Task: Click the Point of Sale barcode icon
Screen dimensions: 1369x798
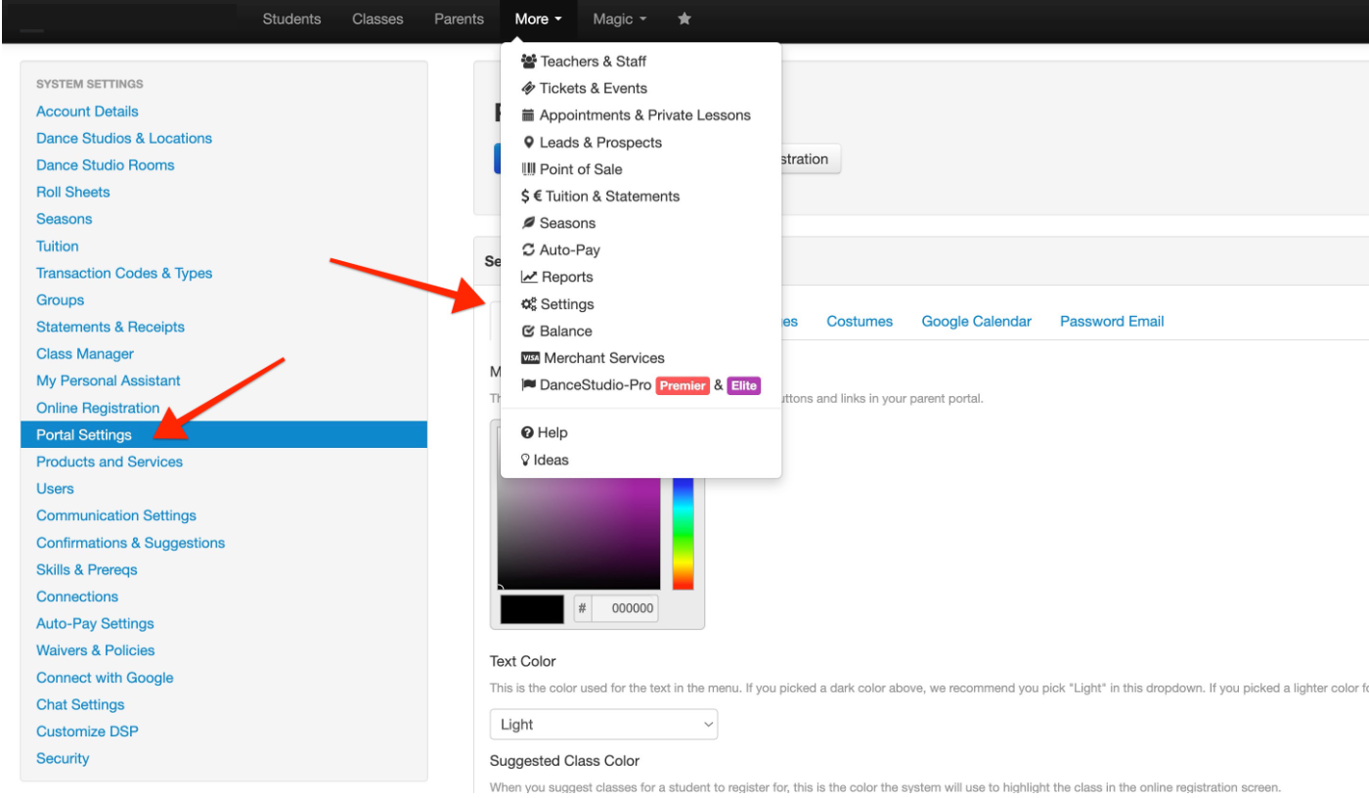Action: click(x=529, y=169)
